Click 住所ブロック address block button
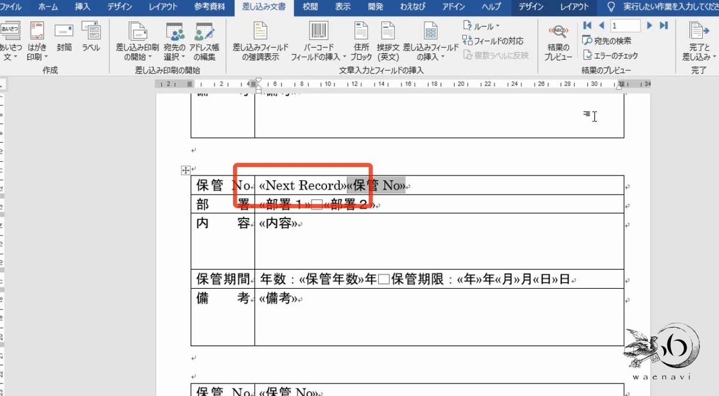The width and height of the screenshot is (719, 396). 361,41
